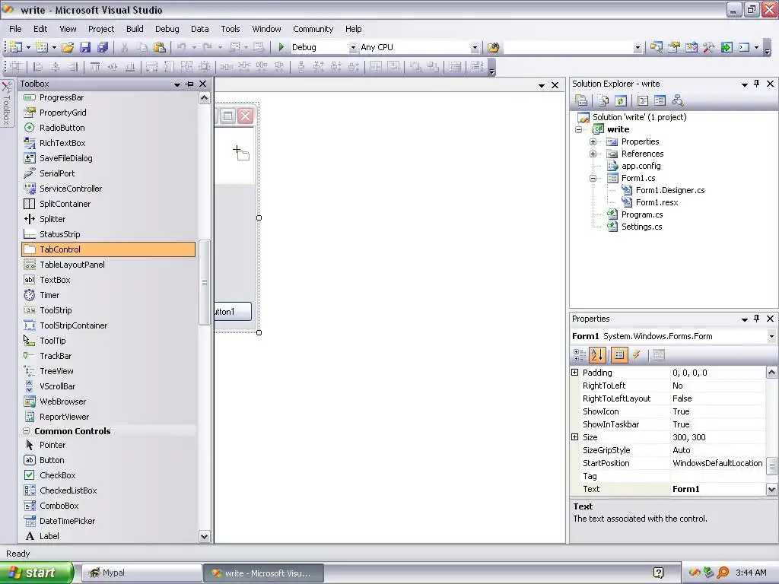Viewport: 779px width, 584px height.
Task: Click the Find in Files toolbar icon
Action: click(x=493, y=47)
